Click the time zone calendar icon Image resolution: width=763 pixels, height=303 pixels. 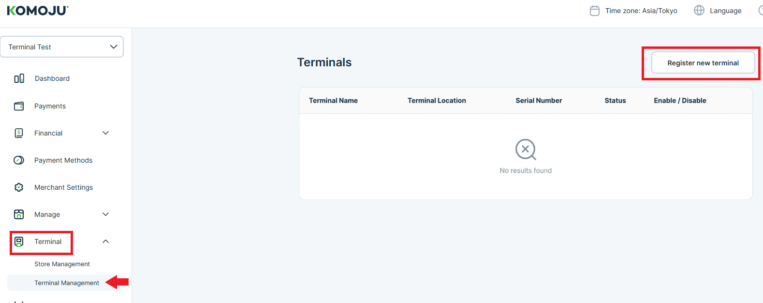[x=595, y=11]
